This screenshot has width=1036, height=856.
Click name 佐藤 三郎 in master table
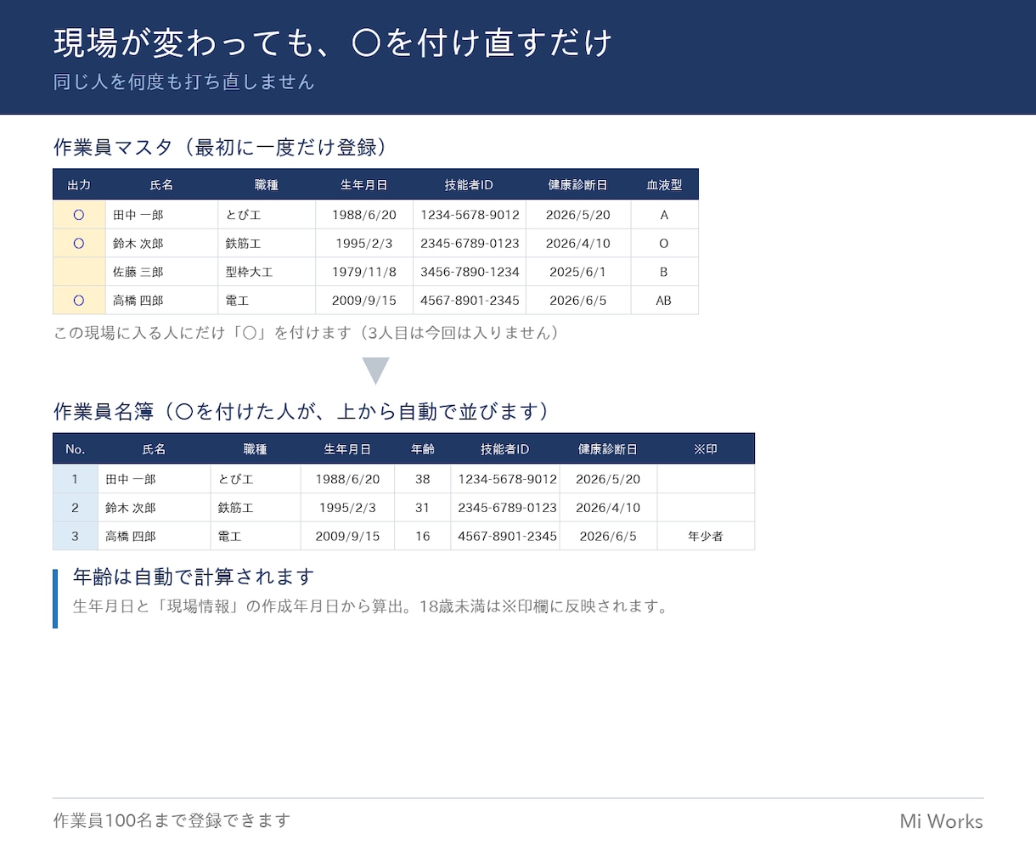click(x=138, y=272)
